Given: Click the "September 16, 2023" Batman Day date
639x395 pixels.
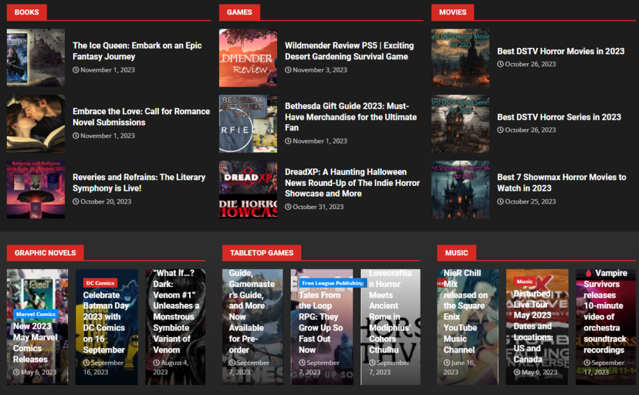Looking at the screenshot, I should coord(103,368).
